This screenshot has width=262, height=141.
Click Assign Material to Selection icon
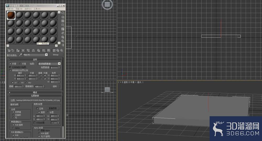tap(18, 50)
